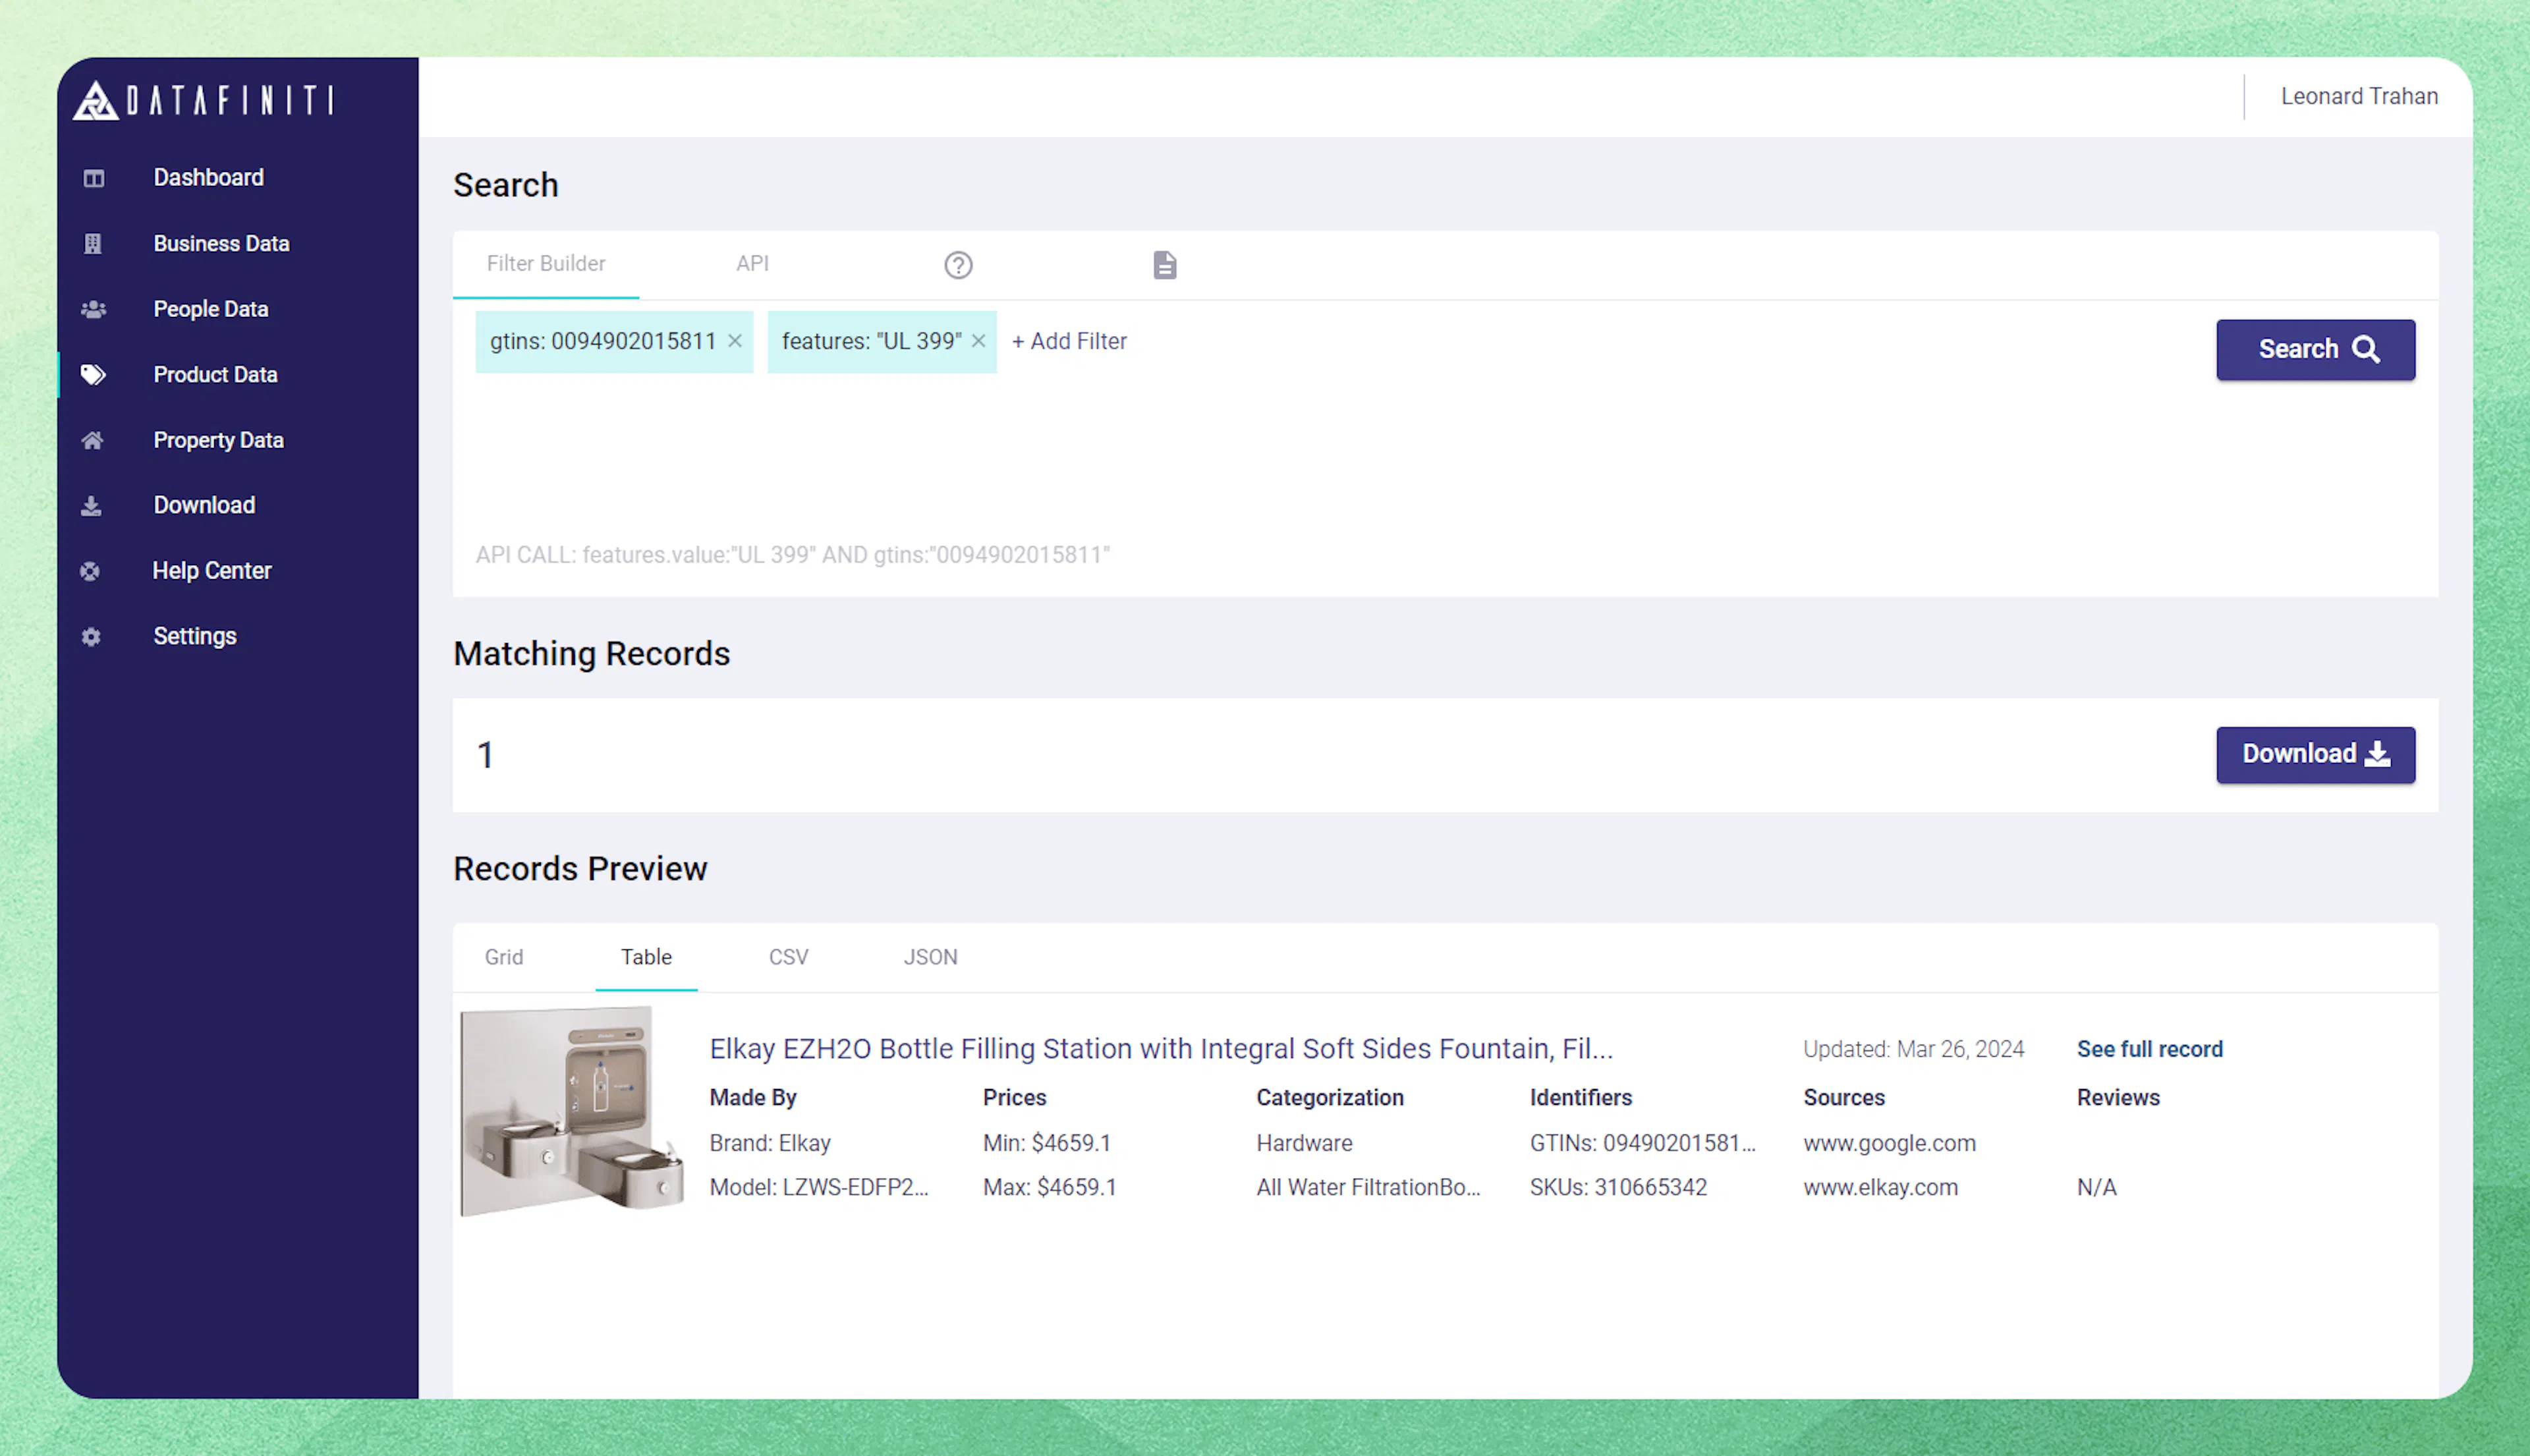Open People Data section
This screenshot has width=2530, height=1456.
210,308
